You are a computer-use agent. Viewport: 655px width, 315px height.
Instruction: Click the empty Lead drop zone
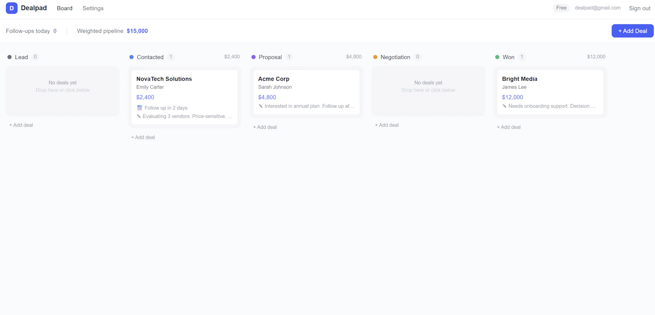(x=63, y=91)
